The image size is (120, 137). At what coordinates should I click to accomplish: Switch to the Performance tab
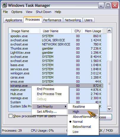(52, 20)
